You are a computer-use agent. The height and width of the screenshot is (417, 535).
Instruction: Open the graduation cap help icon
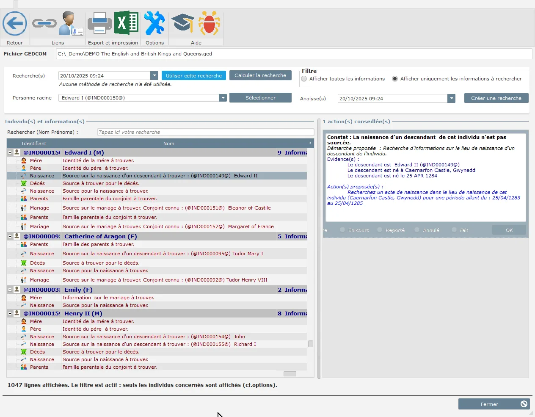pyautogui.click(x=183, y=23)
